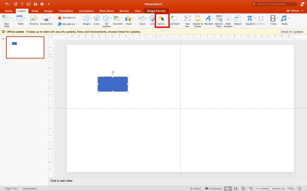Switch to Normal view in status bar
This screenshot has width=307, height=191.
point(228,189)
